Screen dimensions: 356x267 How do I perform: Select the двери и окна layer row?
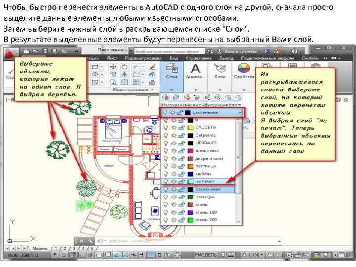click(x=199, y=159)
